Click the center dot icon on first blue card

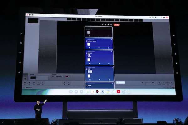pyautogui.click(x=99, y=48)
